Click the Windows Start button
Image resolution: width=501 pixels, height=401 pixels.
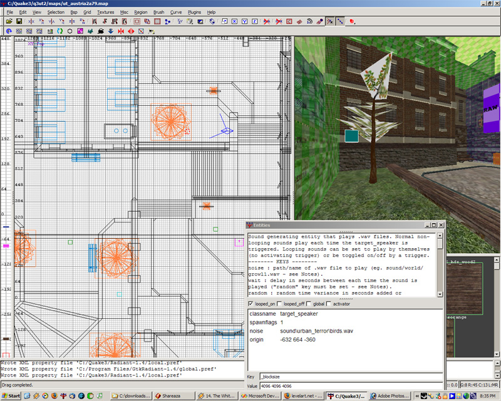coord(11,396)
